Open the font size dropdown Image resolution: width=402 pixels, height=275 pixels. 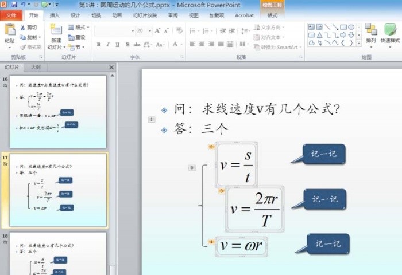(x=150, y=31)
